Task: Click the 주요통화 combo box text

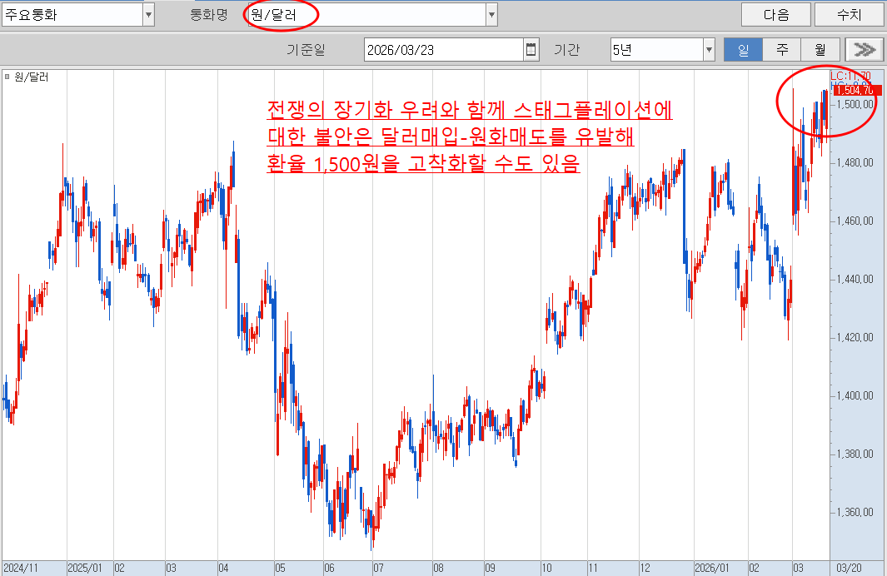Action: point(71,14)
